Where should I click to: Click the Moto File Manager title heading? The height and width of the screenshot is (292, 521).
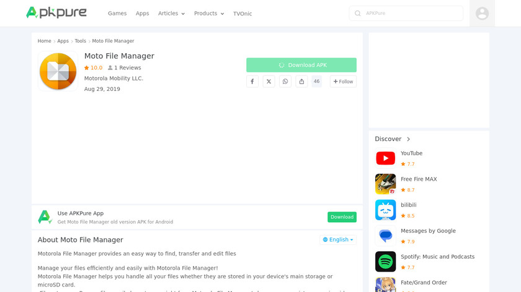click(x=119, y=56)
